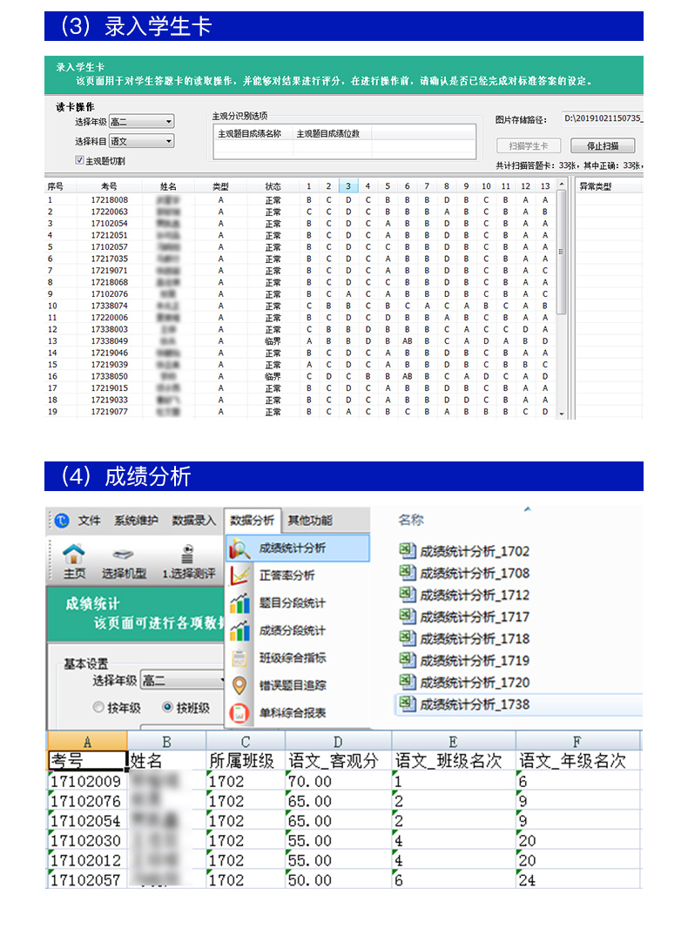This screenshot has width=688, height=929.
Task: Click cell 17102009 in spreadsheet
Action: tap(87, 782)
